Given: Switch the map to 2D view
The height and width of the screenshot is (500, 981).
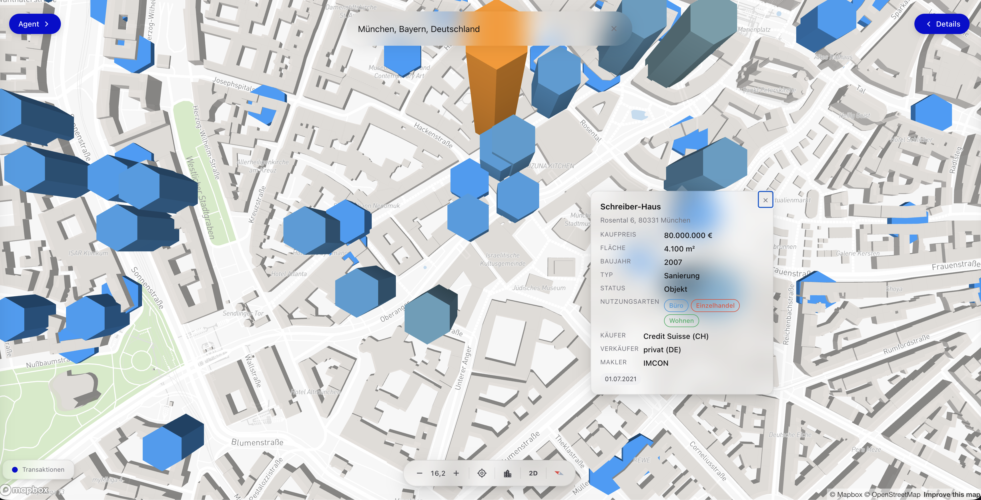Looking at the screenshot, I should (x=533, y=473).
